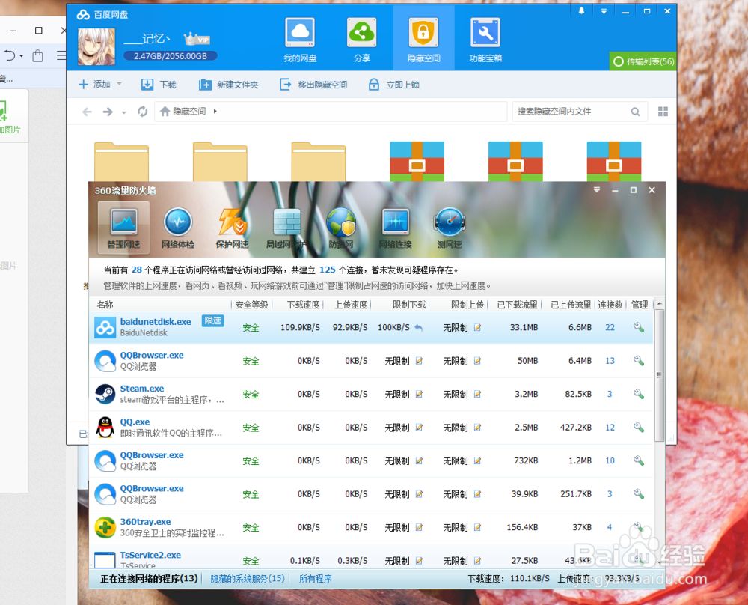Click 立即上锁 lock now button
The image size is (748, 605).
click(x=394, y=85)
